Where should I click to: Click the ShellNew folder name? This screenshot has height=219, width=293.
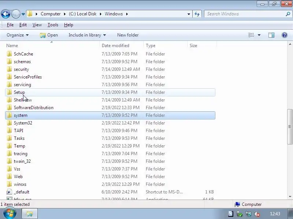coord(23,100)
